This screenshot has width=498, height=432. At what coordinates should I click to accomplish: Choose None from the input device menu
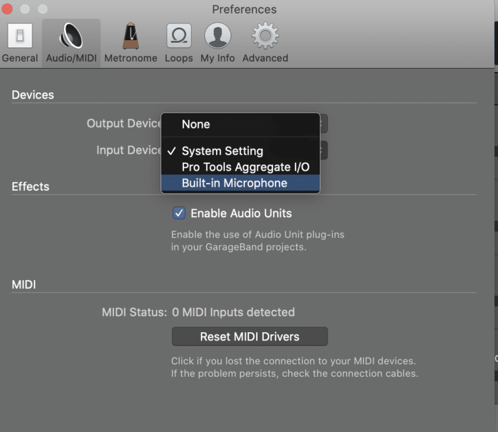pyautogui.click(x=241, y=124)
